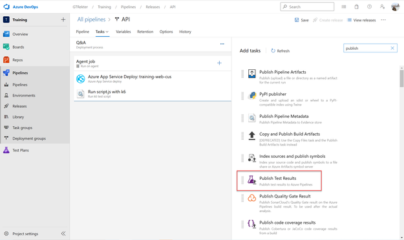This screenshot has width=404, height=240.
Task: Select Publish Quality Gate Result task
Action: pos(289,203)
